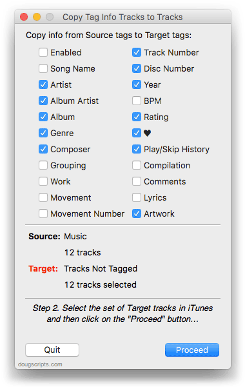Click the Proceed button
Screen dimensions: 245x387
(192, 350)
